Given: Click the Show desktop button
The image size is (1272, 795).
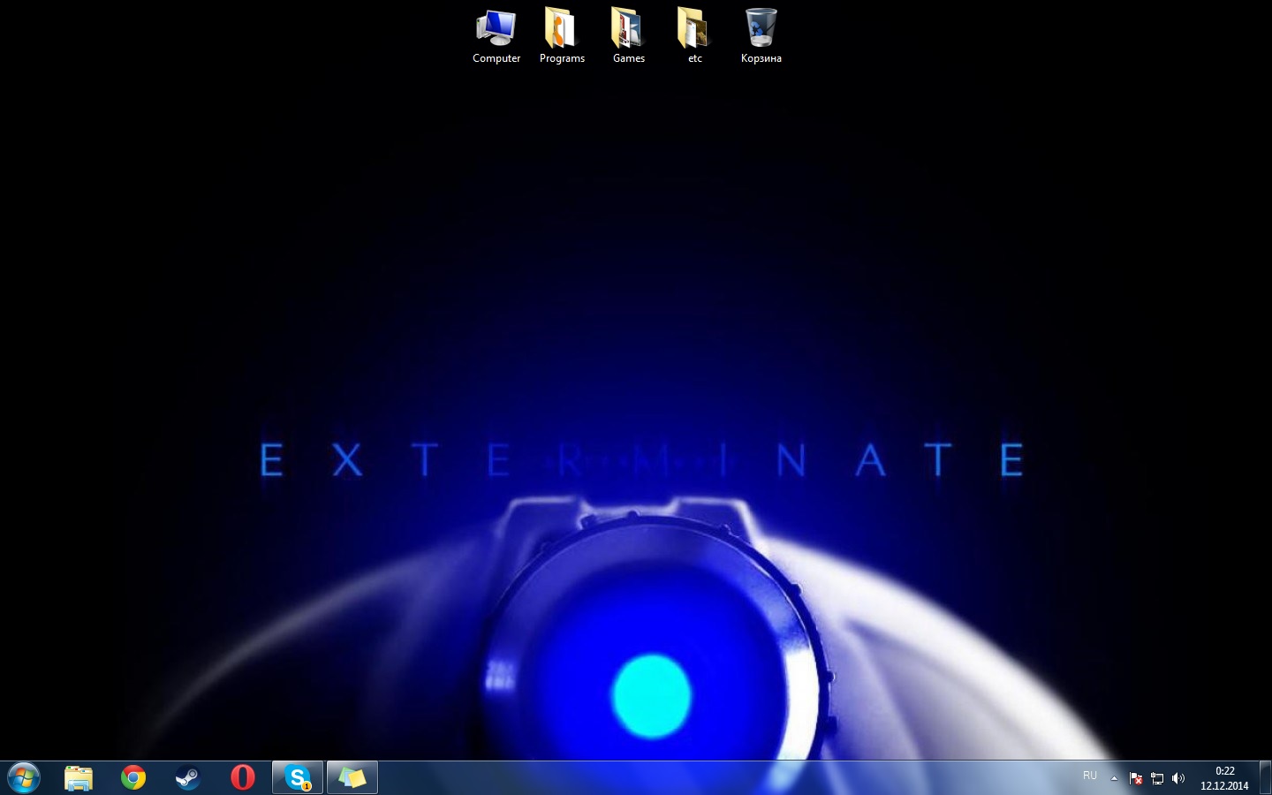Looking at the screenshot, I should click(x=1265, y=778).
